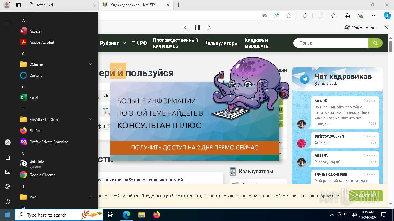The height and width of the screenshot is (221, 394).
Task: Open Калькуляторы menu item
Action: pos(221,43)
